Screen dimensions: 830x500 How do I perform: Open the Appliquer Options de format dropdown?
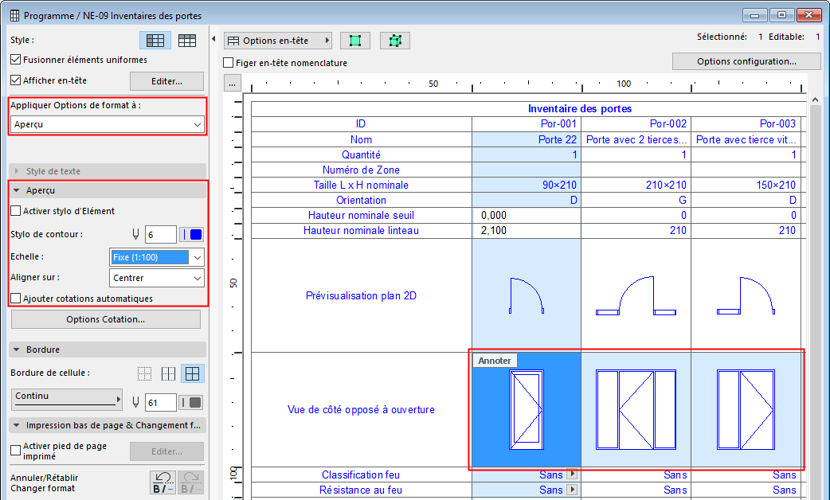point(108,124)
